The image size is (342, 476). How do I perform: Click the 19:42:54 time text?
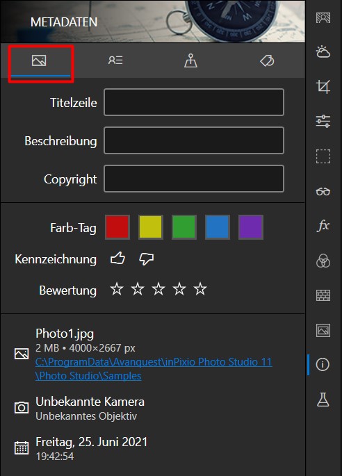pos(55,457)
